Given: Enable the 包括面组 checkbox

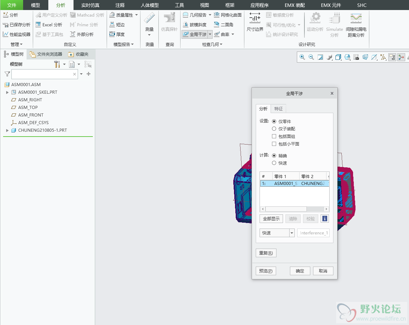Looking at the screenshot, I should (274, 136).
